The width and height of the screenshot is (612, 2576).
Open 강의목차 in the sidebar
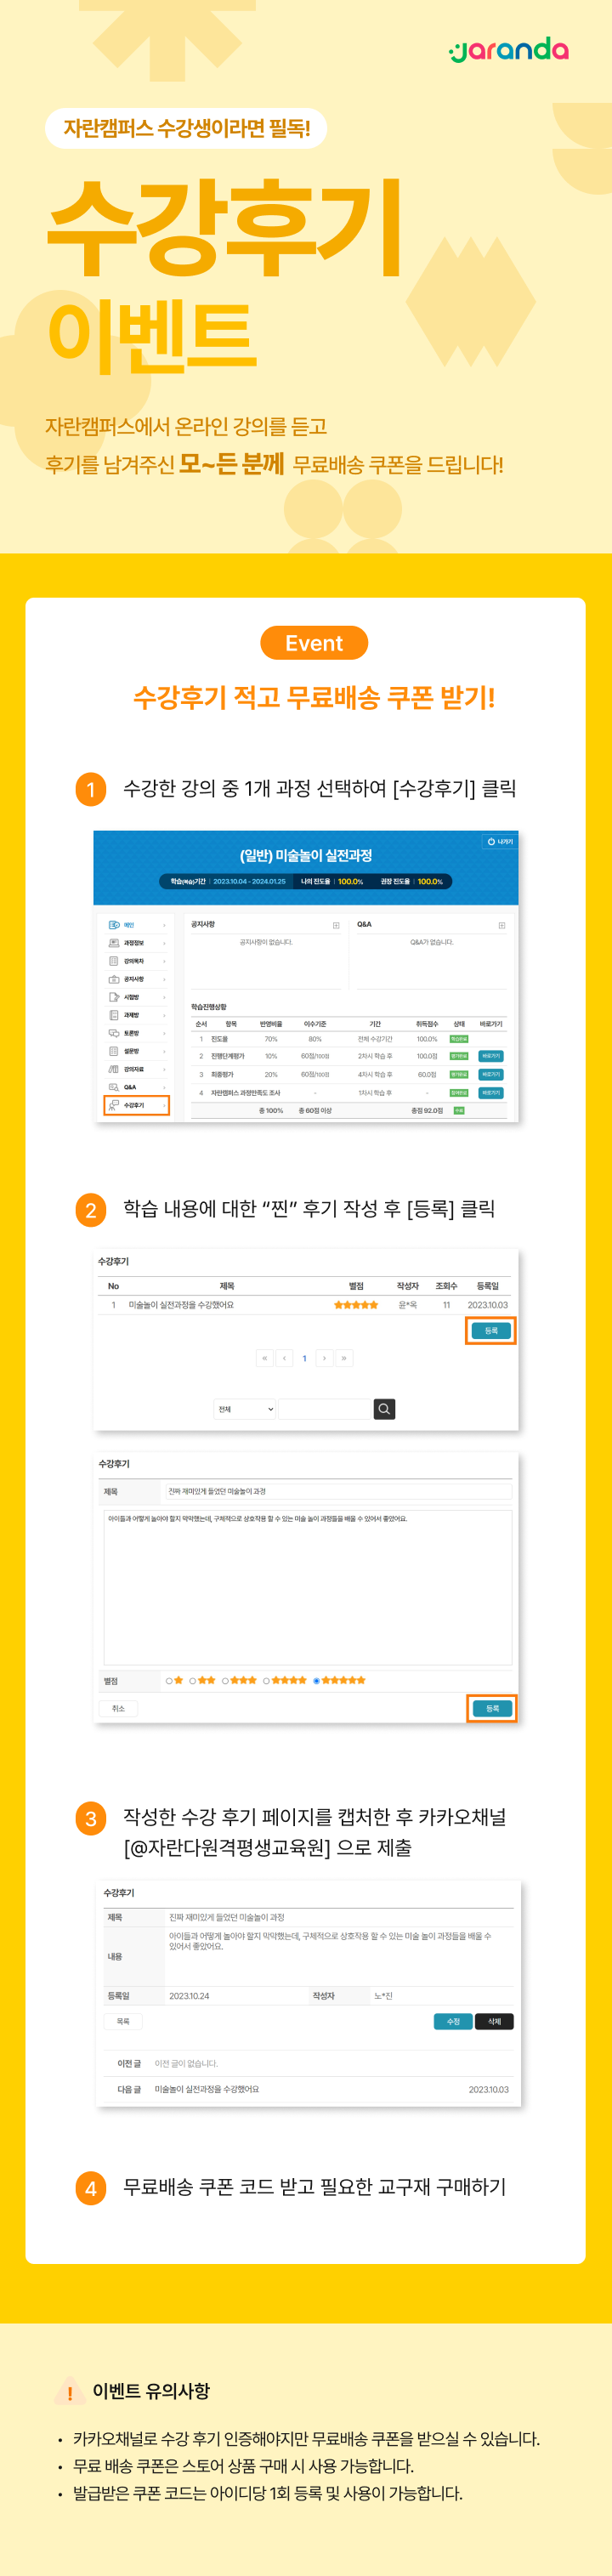point(136,961)
